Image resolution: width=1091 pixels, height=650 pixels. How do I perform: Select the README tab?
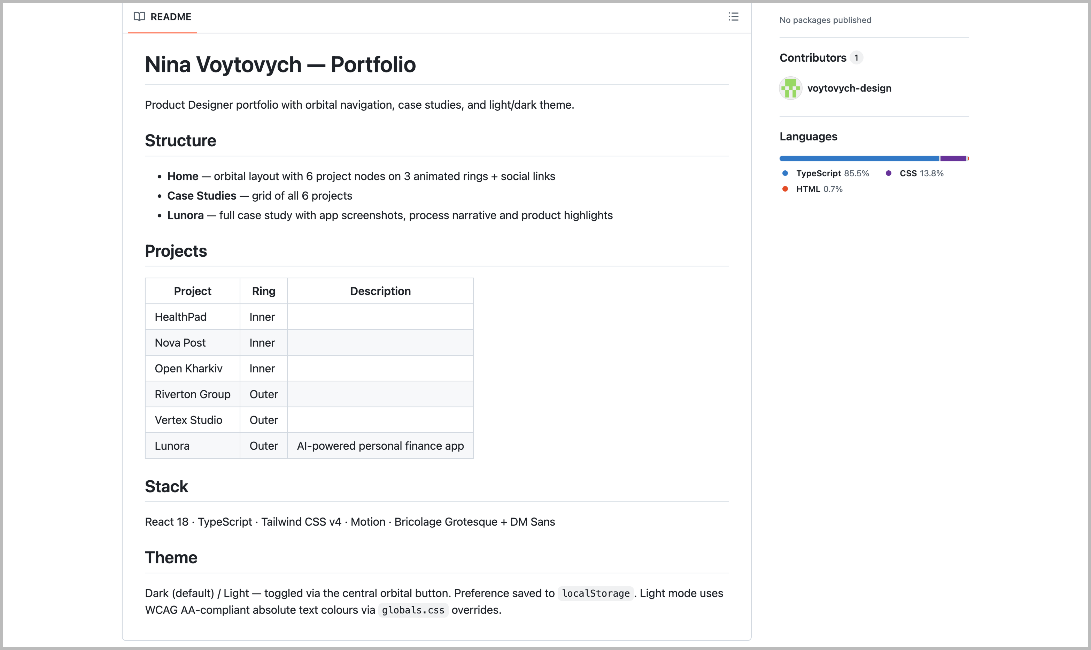162,17
